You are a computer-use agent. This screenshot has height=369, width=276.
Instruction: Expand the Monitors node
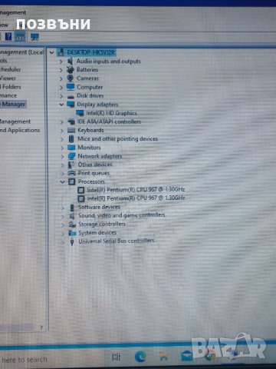62,148
